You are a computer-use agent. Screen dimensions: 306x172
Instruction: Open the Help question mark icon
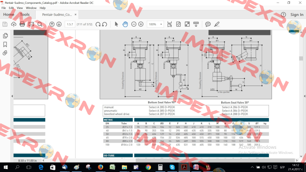pos(283,15)
